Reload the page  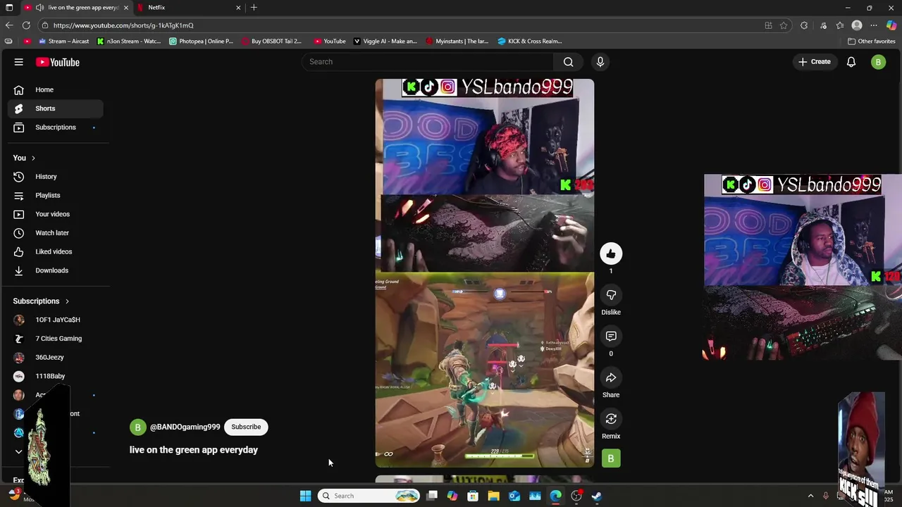[x=26, y=25]
